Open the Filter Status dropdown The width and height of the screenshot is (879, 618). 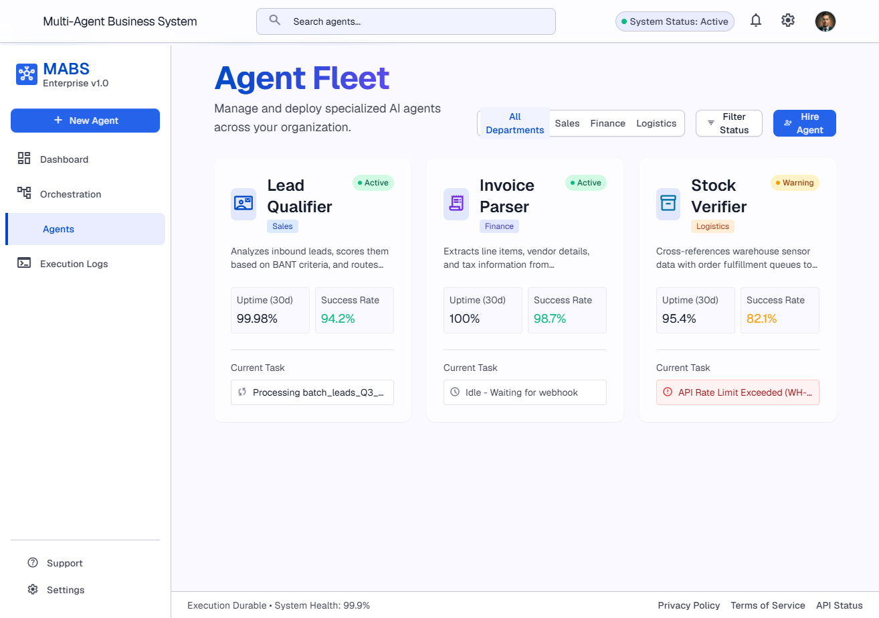pyautogui.click(x=729, y=123)
